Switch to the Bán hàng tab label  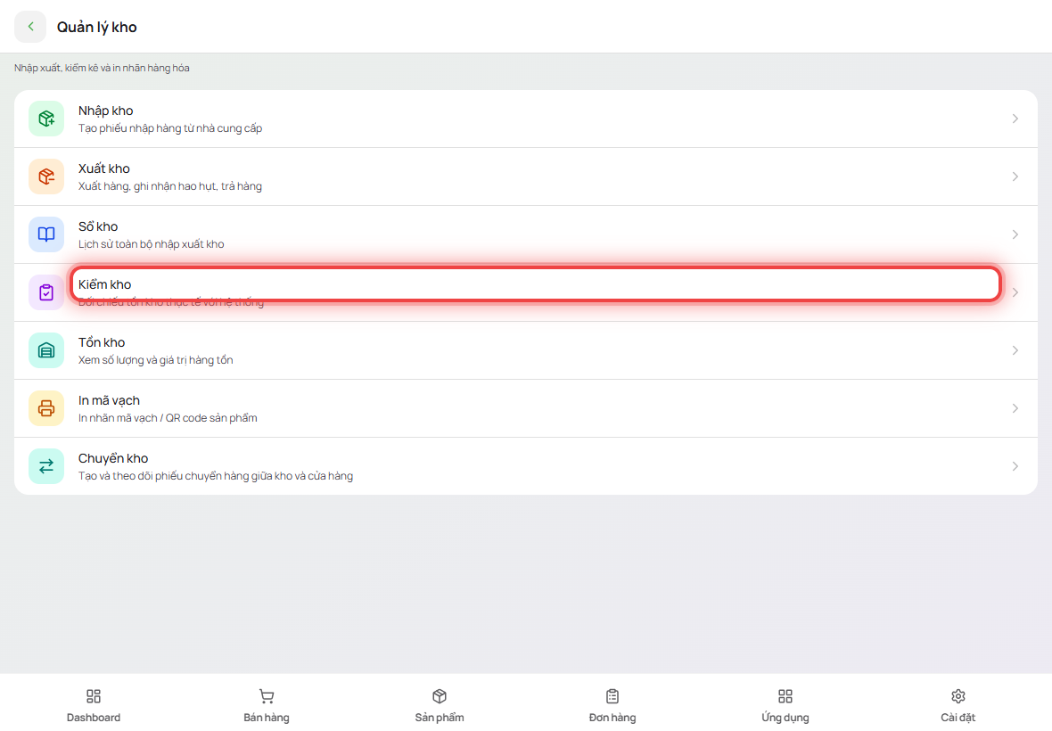pyautogui.click(x=267, y=718)
